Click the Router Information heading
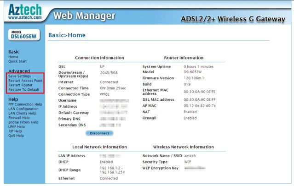Screen dimensions: 294x186 coord(184,58)
